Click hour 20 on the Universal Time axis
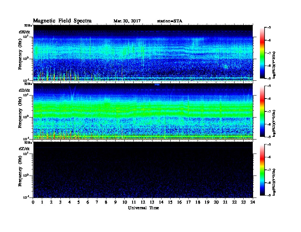This screenshot has height=232, width=301. point(216,202)
